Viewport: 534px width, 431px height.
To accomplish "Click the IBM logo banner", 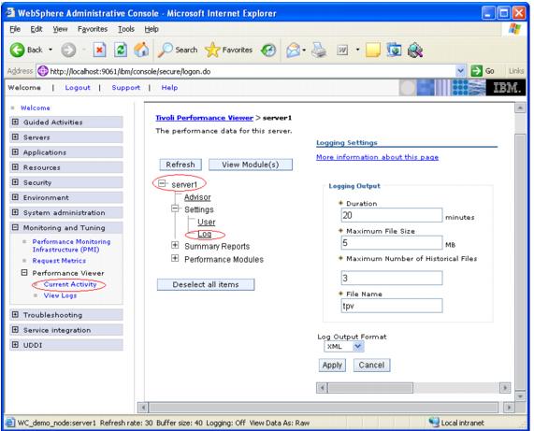I will [506, 88].
